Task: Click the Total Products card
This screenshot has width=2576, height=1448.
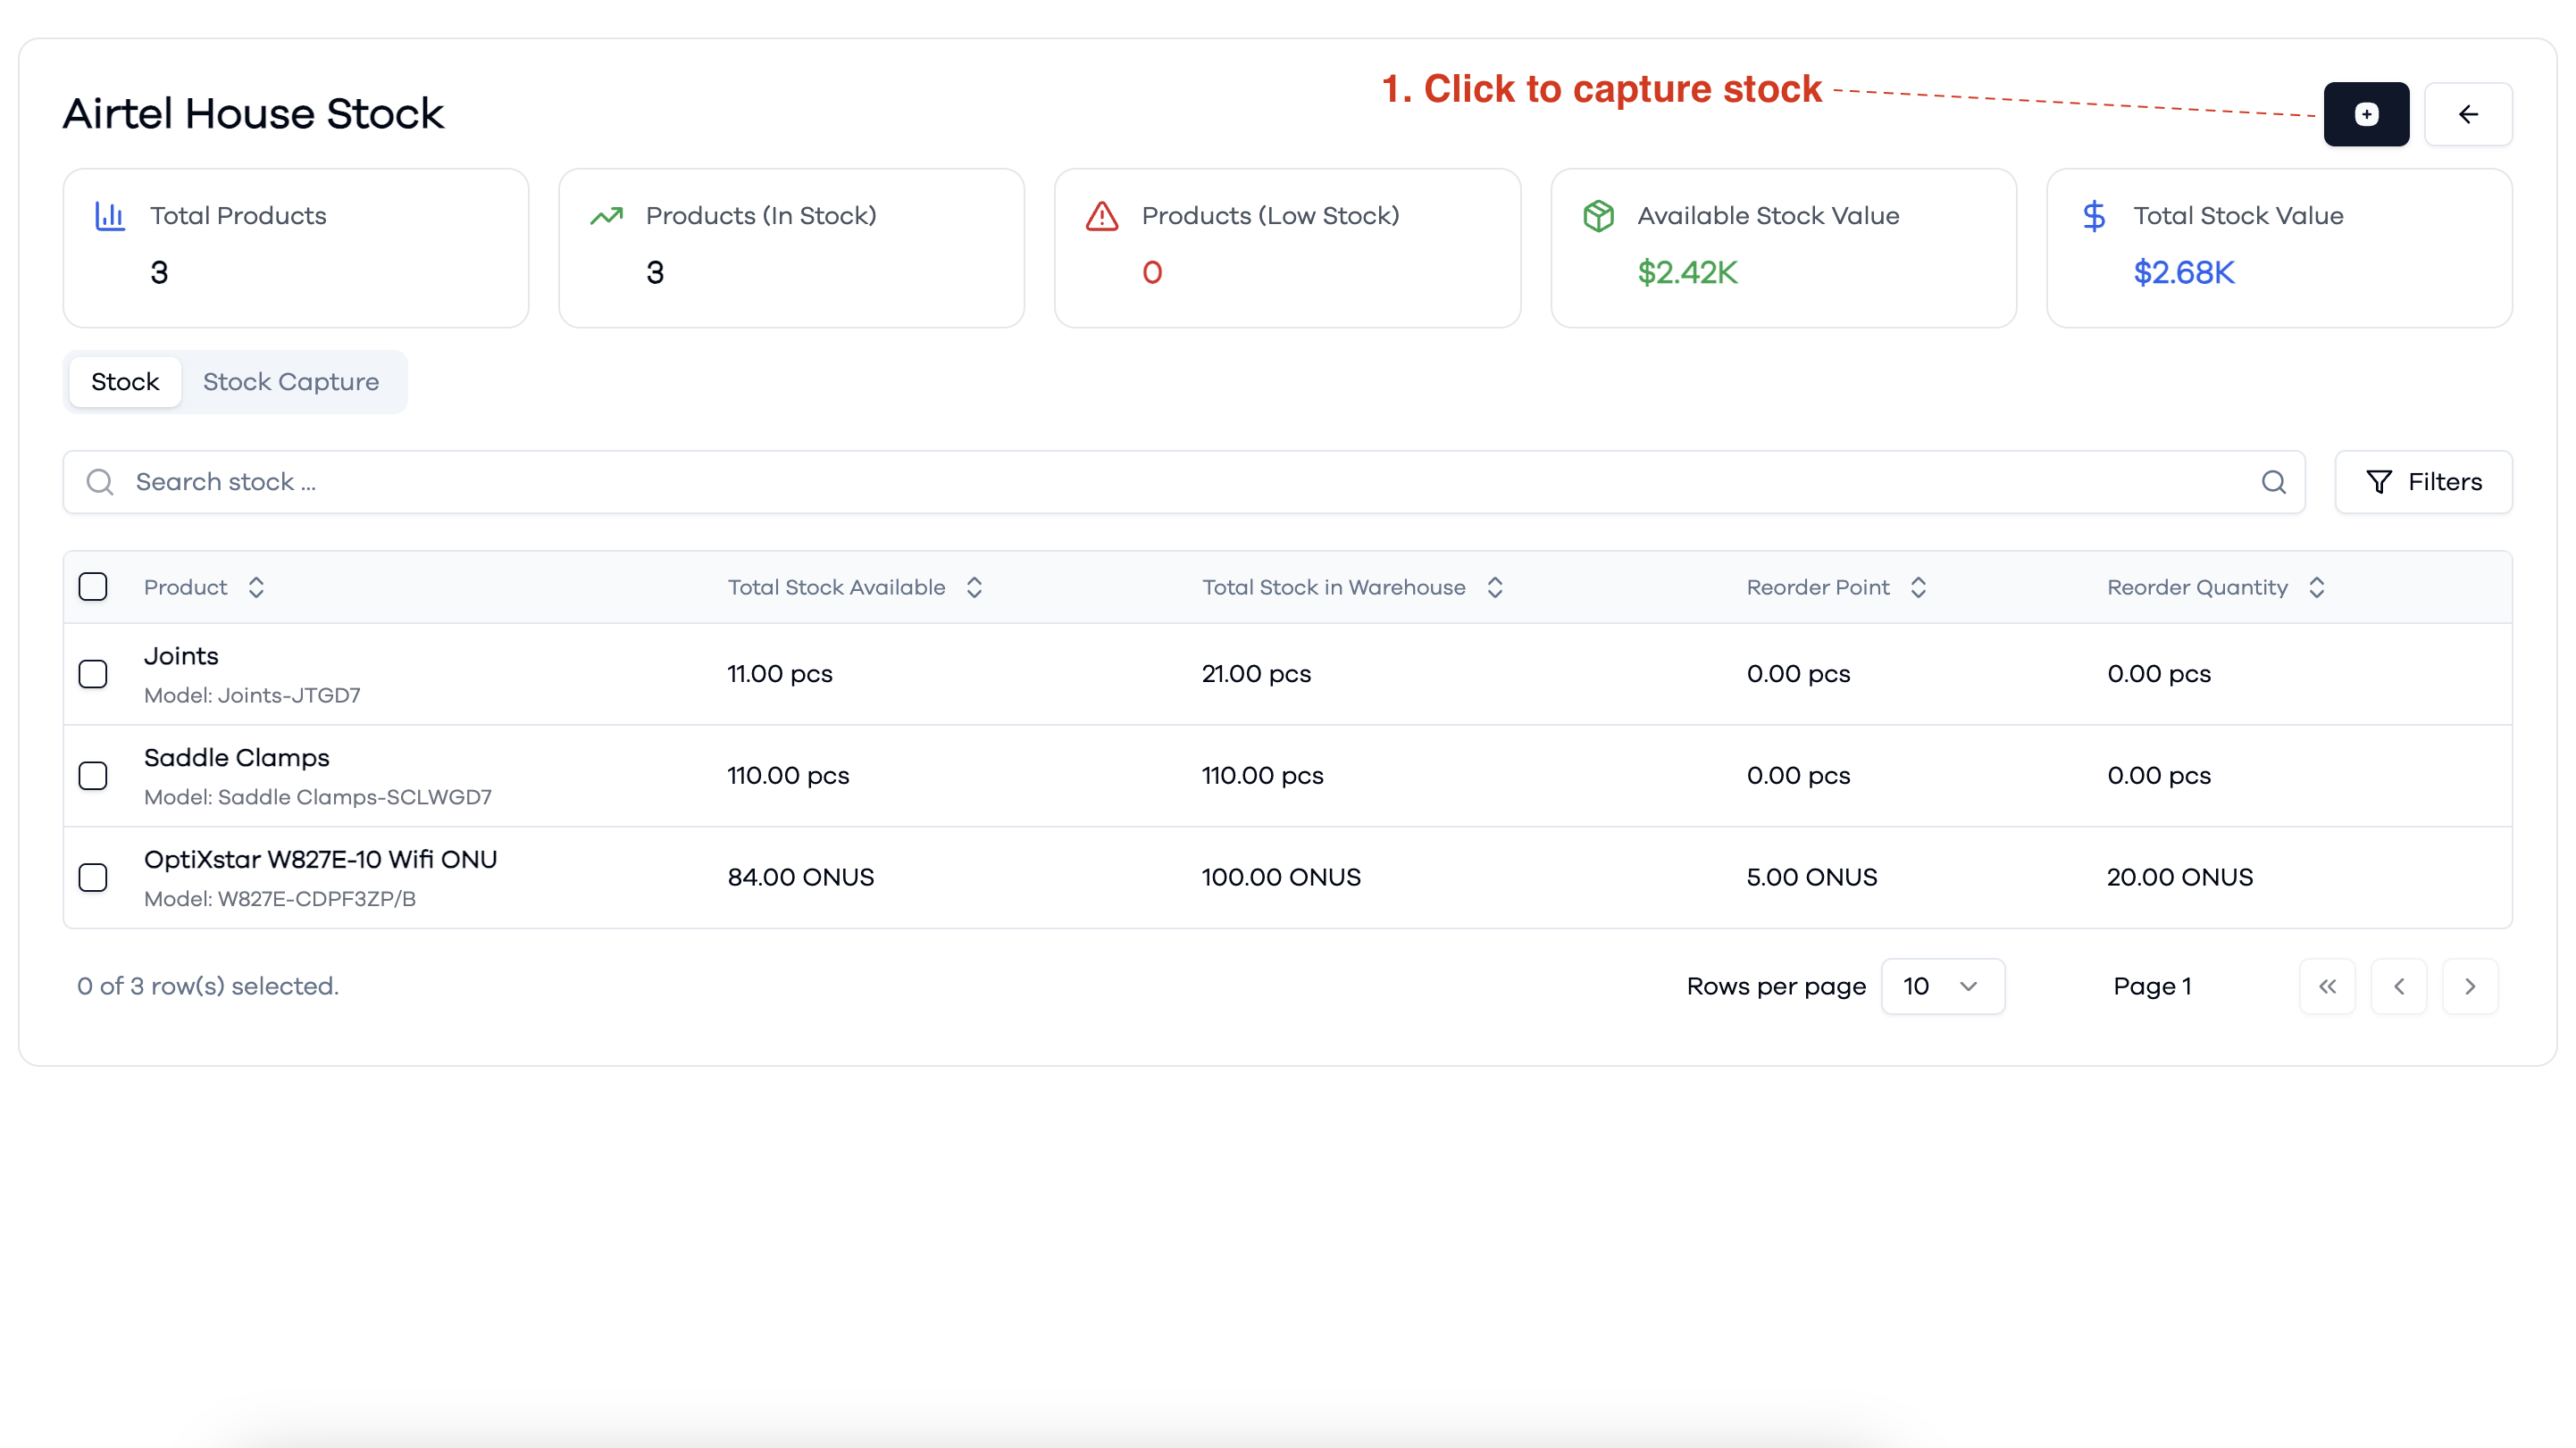Action: coord(296,248)
